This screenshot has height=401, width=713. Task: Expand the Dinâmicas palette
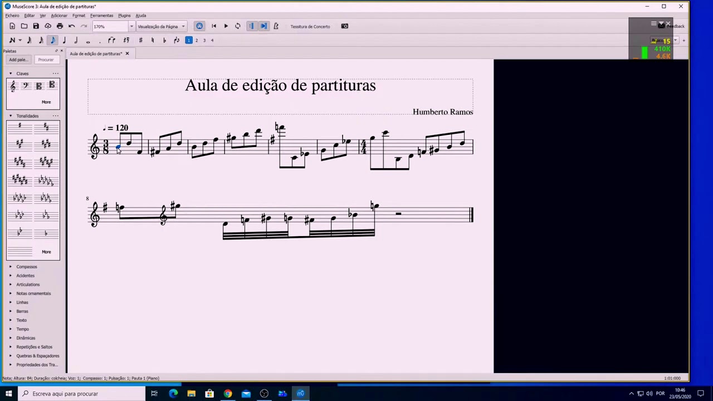click(11, 338)
